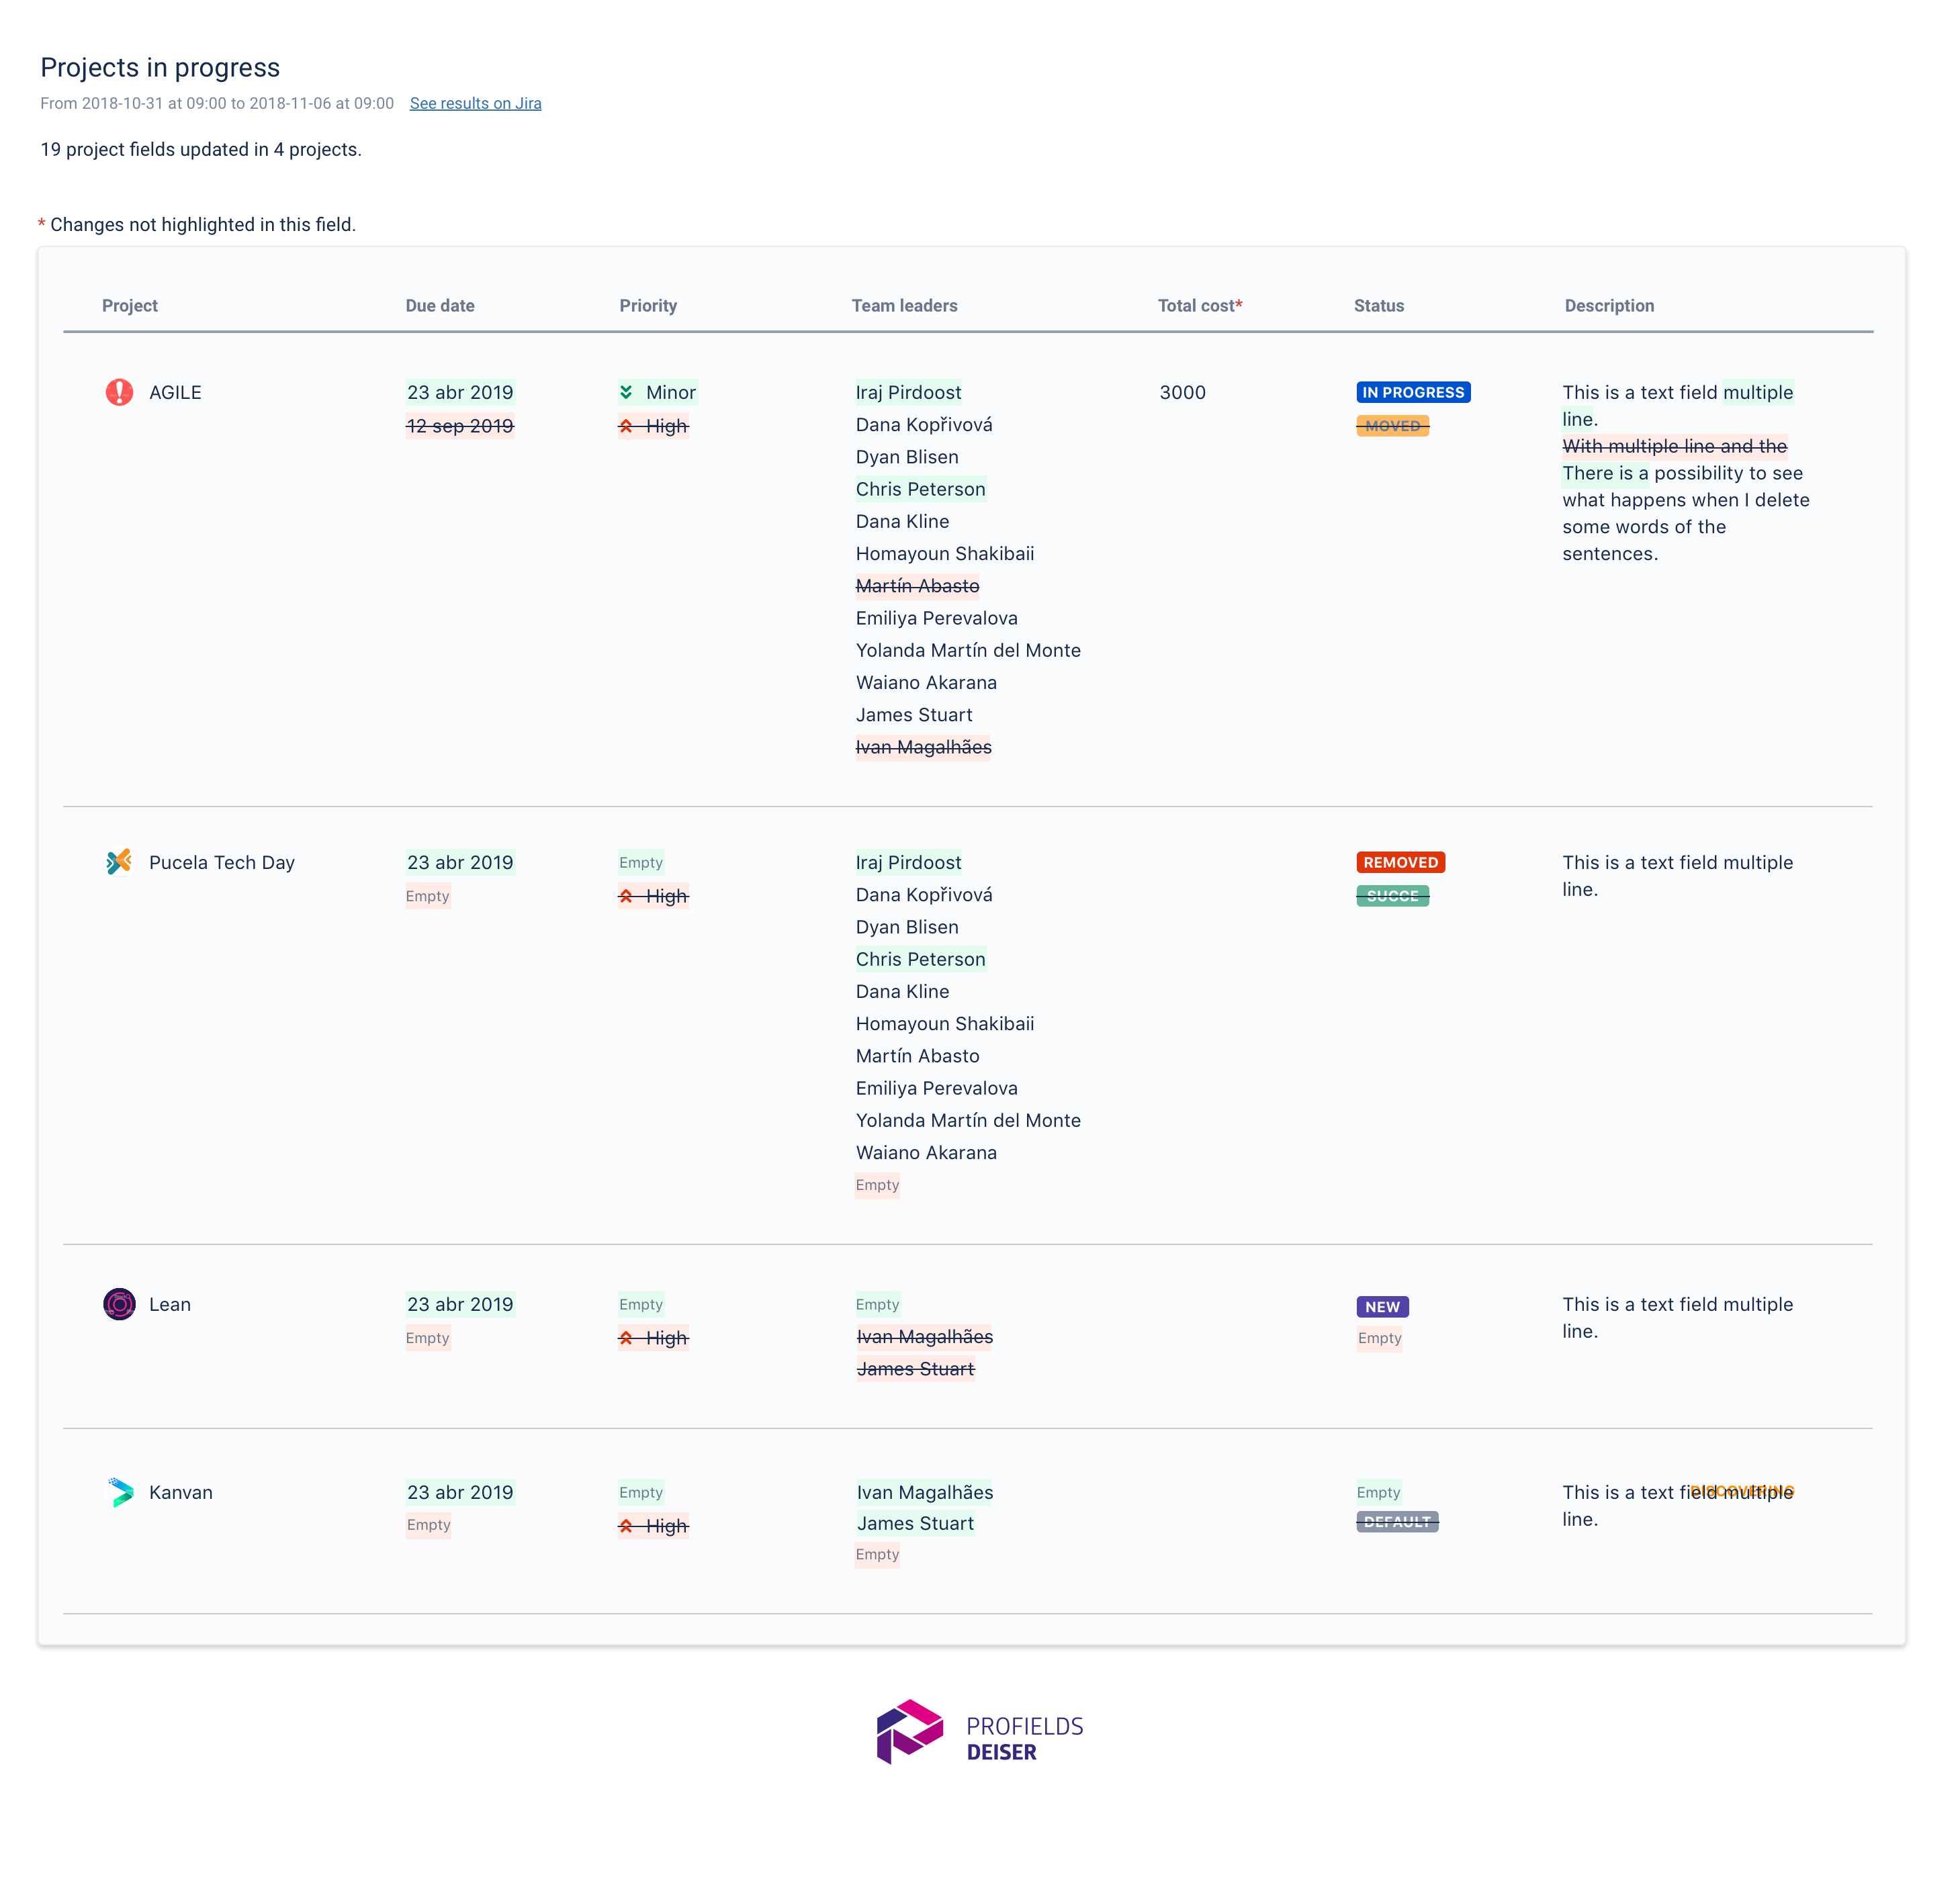Click the Pucela Tech Day project name
The height and width of the screenshot is (1879, 1960).
click(222, 862)
